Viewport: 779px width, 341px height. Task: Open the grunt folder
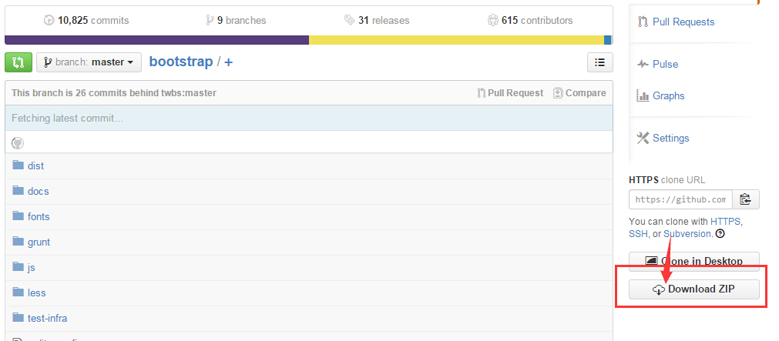click(x=39, y=242)
